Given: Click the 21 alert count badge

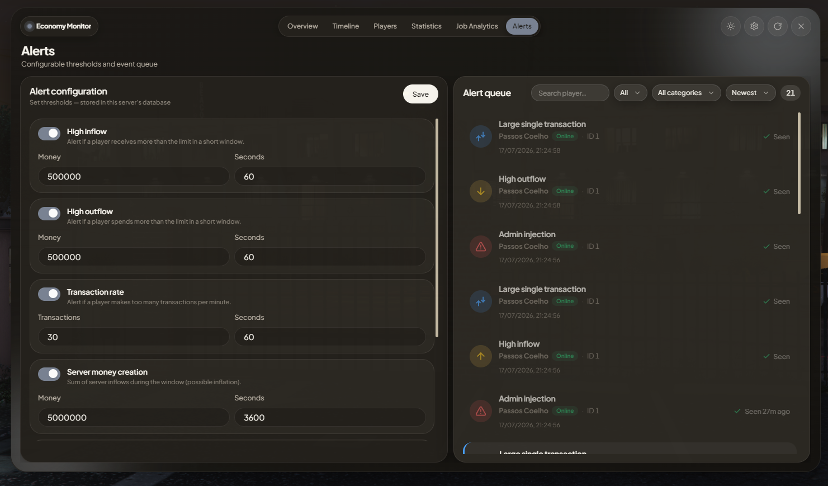Looking at the screenshot, I should click(x=790, y=93).
